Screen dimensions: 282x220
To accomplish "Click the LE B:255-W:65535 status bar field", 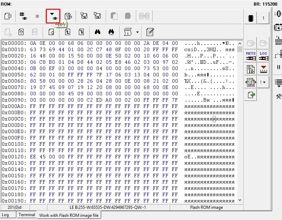I will click(x=108, y=207).
